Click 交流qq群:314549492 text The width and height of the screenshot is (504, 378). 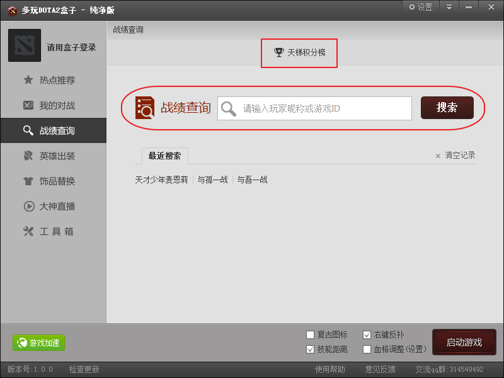tap(449, 370)
